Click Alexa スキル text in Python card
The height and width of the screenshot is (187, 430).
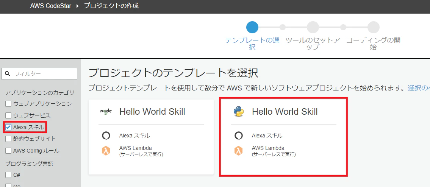pyautogui.click(x=267, y=136)
